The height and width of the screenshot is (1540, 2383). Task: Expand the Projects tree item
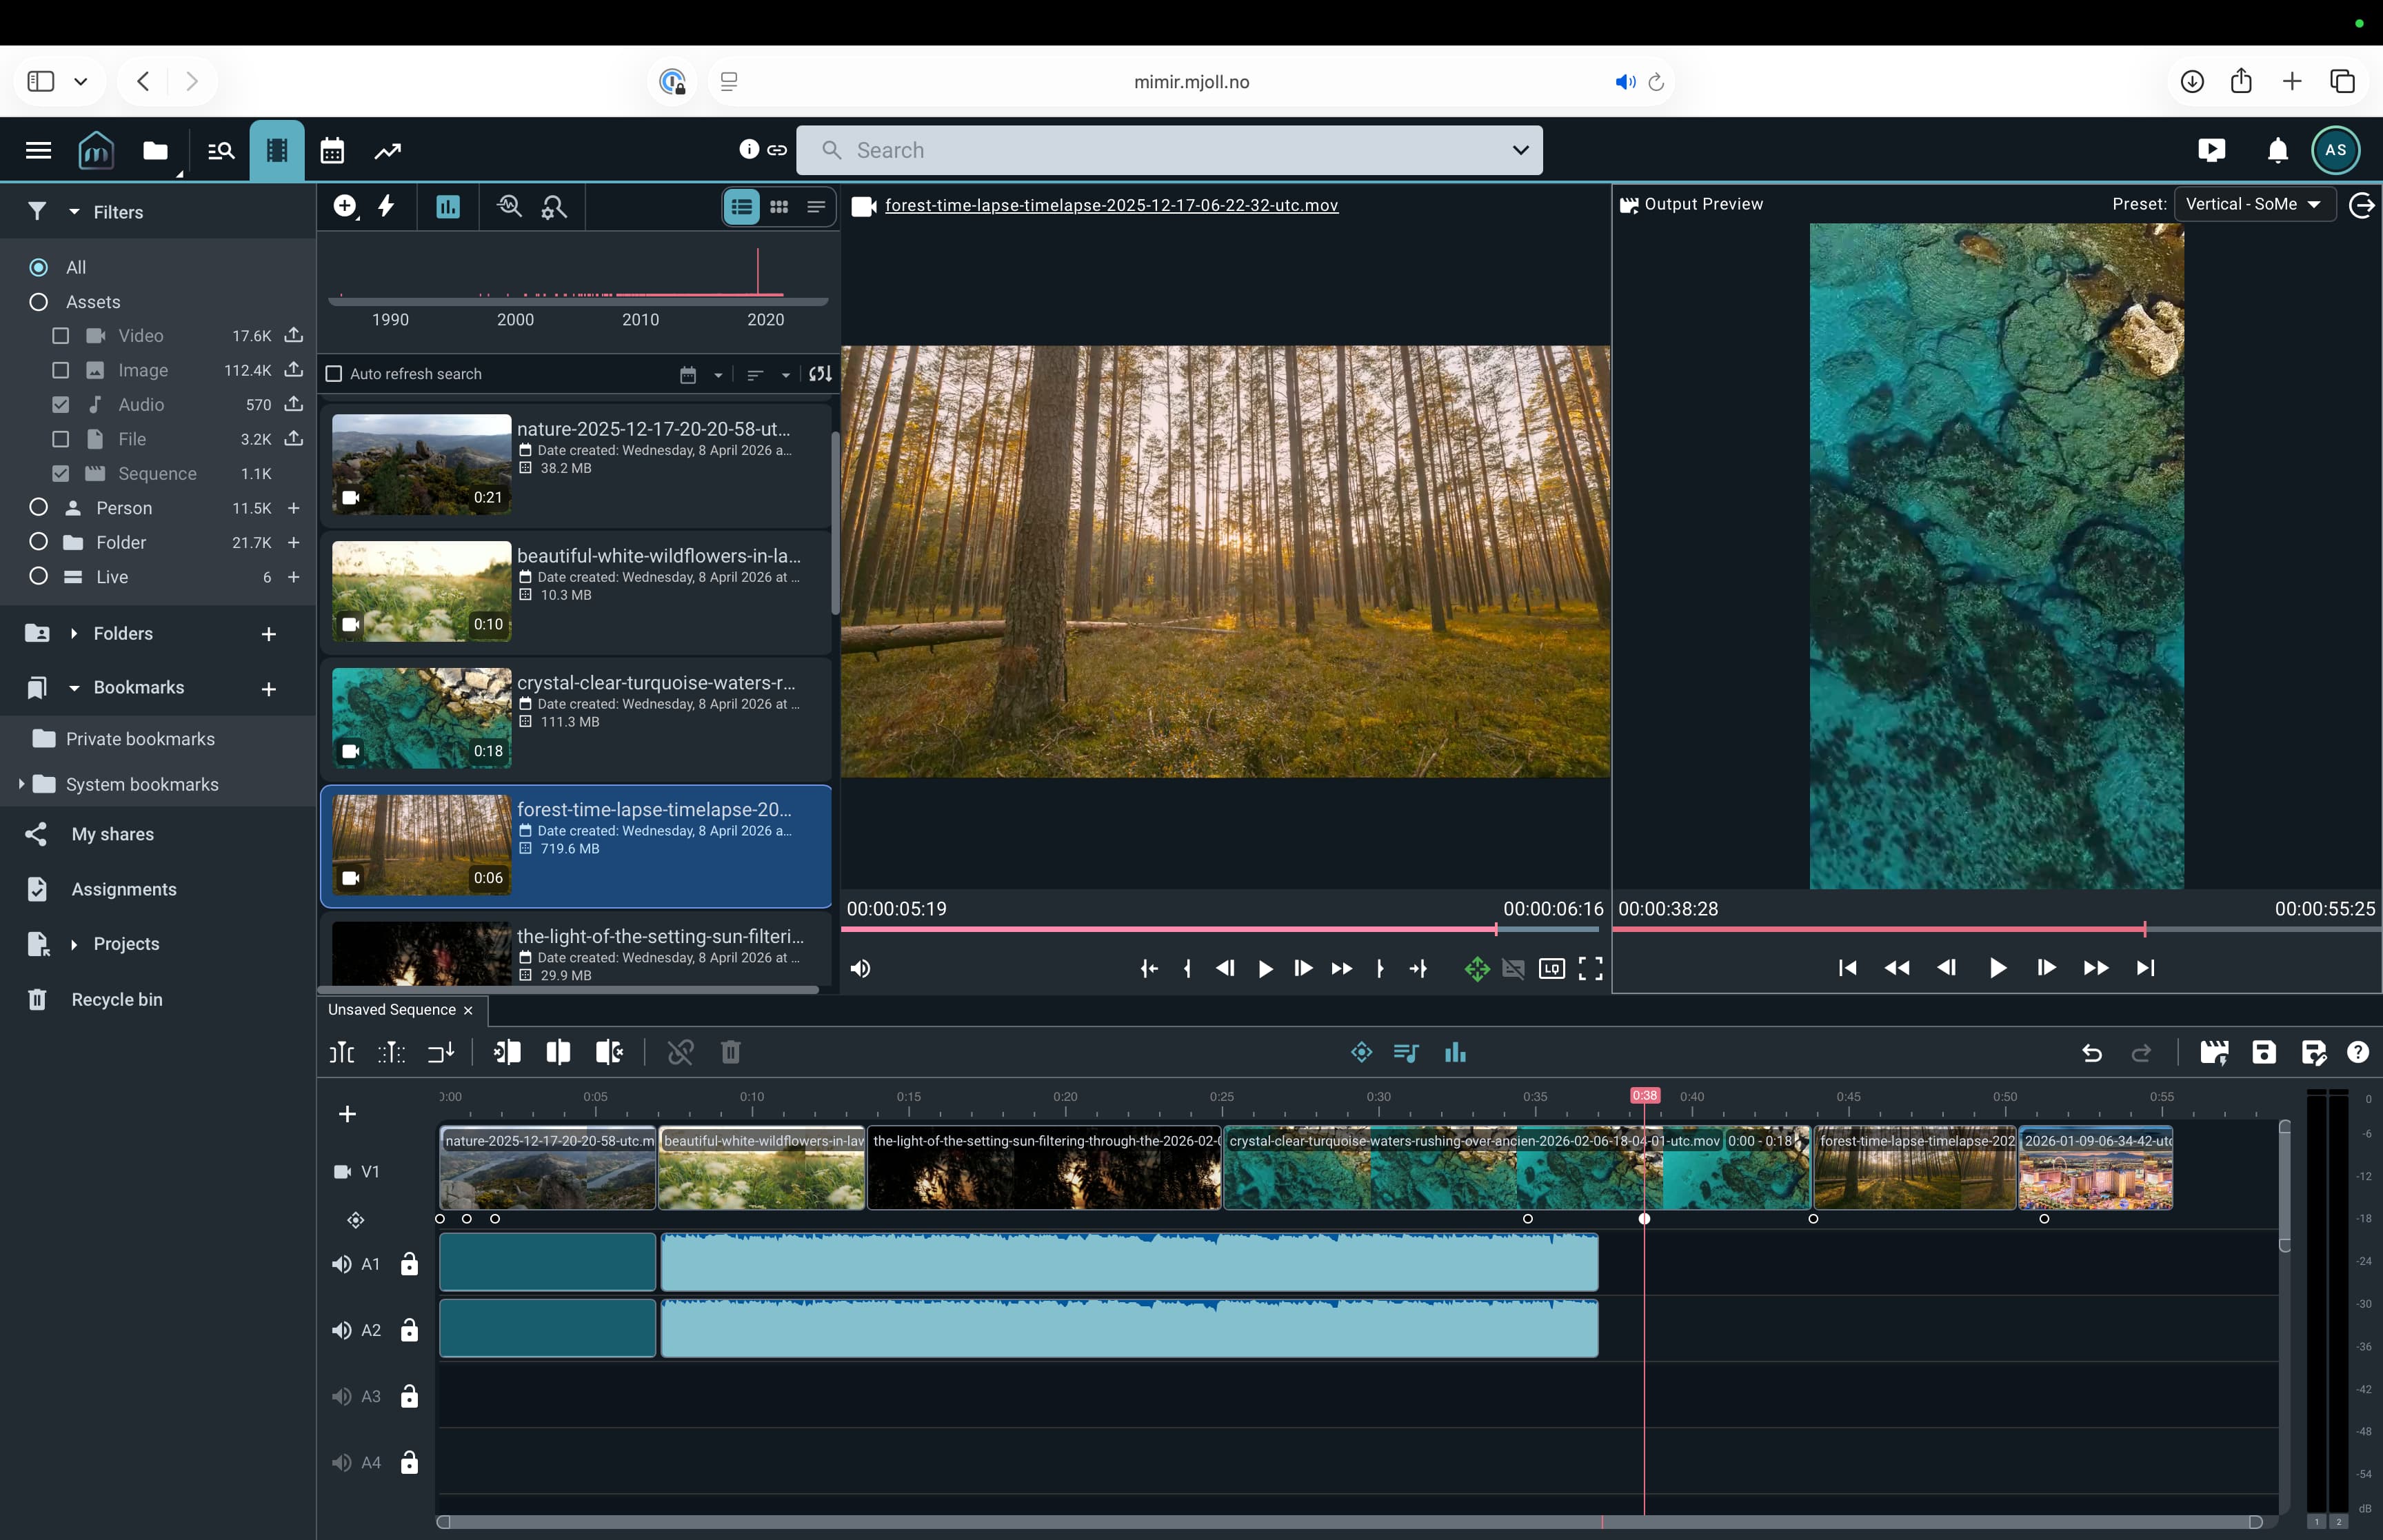coord(74,944)
